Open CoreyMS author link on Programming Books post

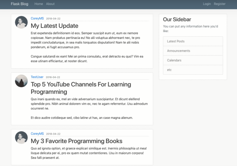pos(37,134)
